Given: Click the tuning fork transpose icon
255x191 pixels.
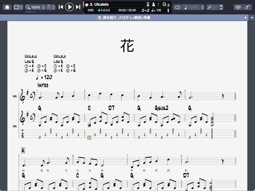Looking at the screenshot, I should (x=209, y=7).
